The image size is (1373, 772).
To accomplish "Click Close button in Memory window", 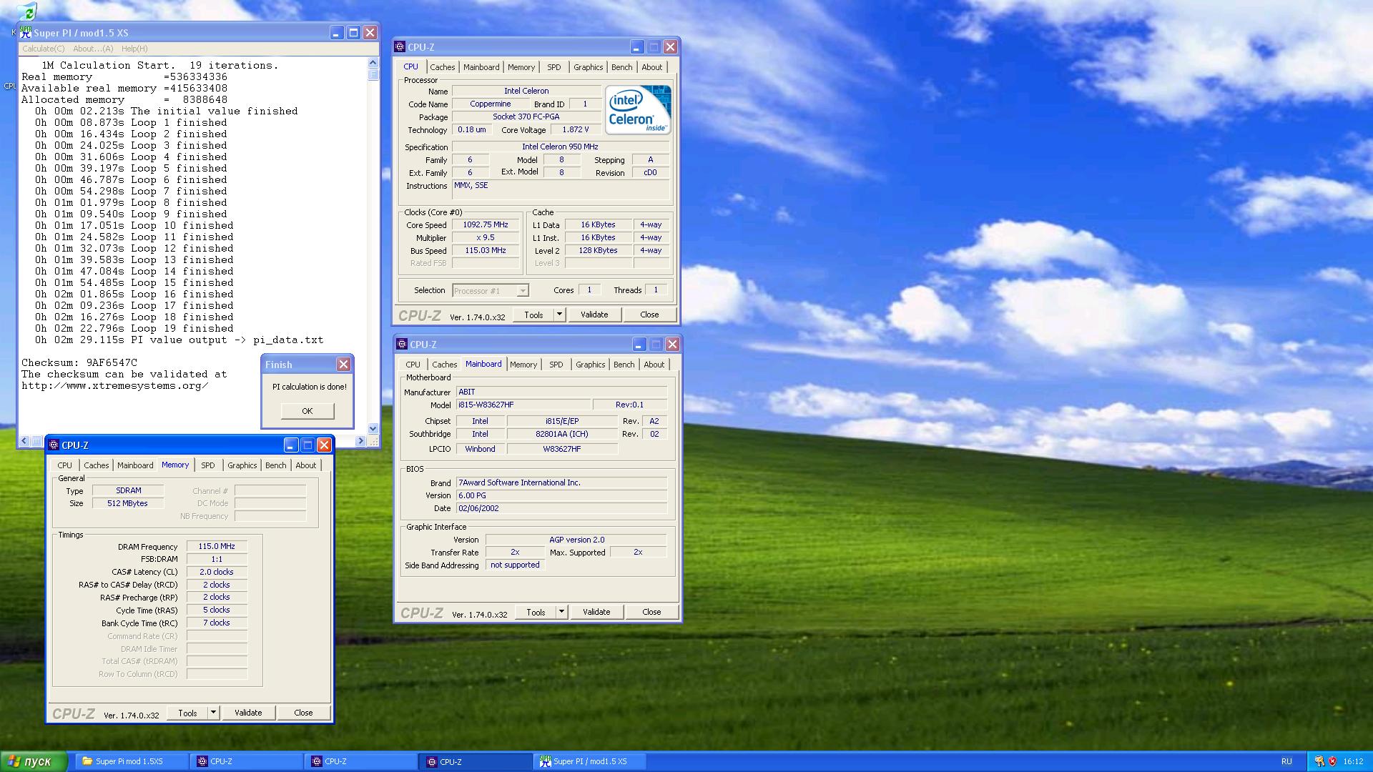I will [x=303, y=713].
